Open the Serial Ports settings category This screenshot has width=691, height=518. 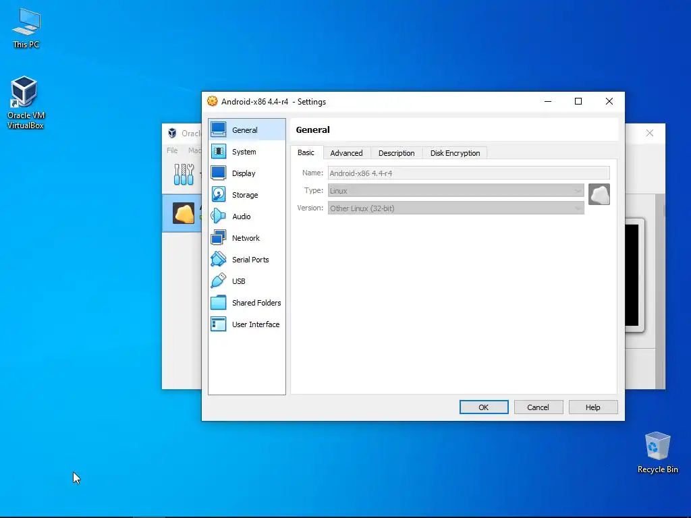tap(247, 260)
